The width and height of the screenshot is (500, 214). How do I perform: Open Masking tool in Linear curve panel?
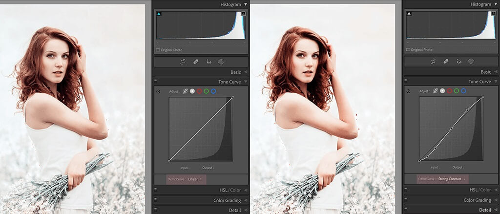[x=221, y=62]
